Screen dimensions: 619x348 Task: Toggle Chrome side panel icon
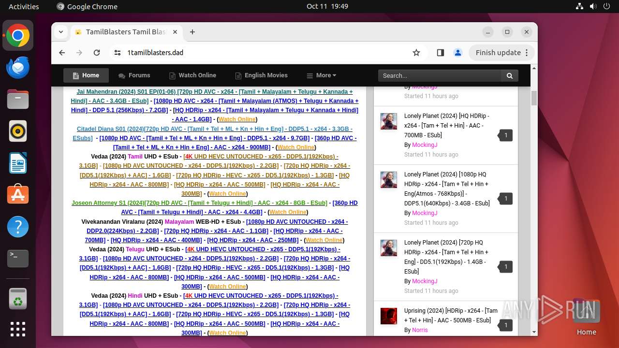point(440,53)
